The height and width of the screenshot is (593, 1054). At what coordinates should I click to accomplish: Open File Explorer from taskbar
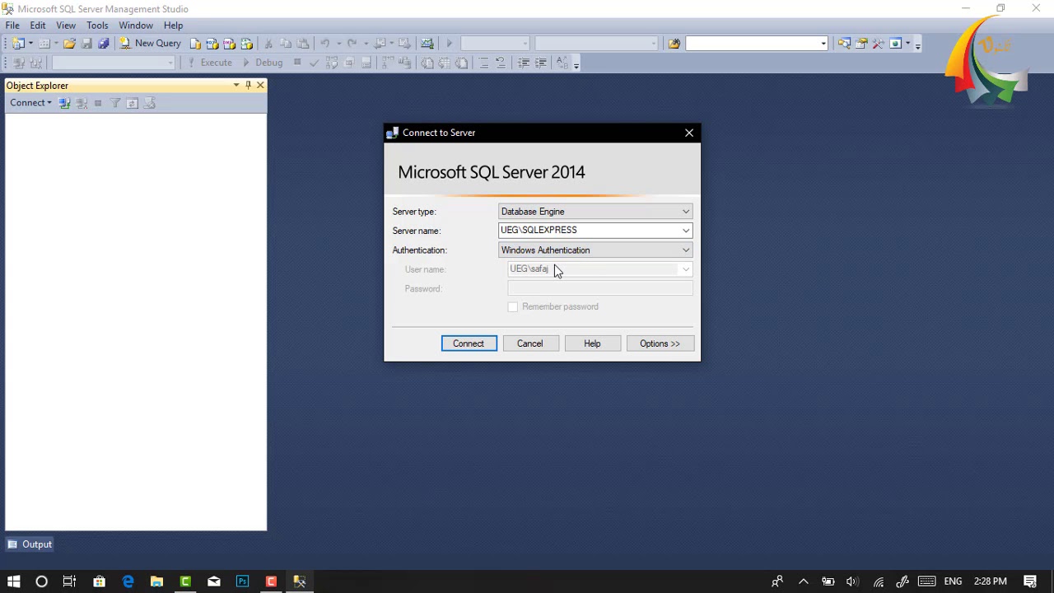[156, 581]
